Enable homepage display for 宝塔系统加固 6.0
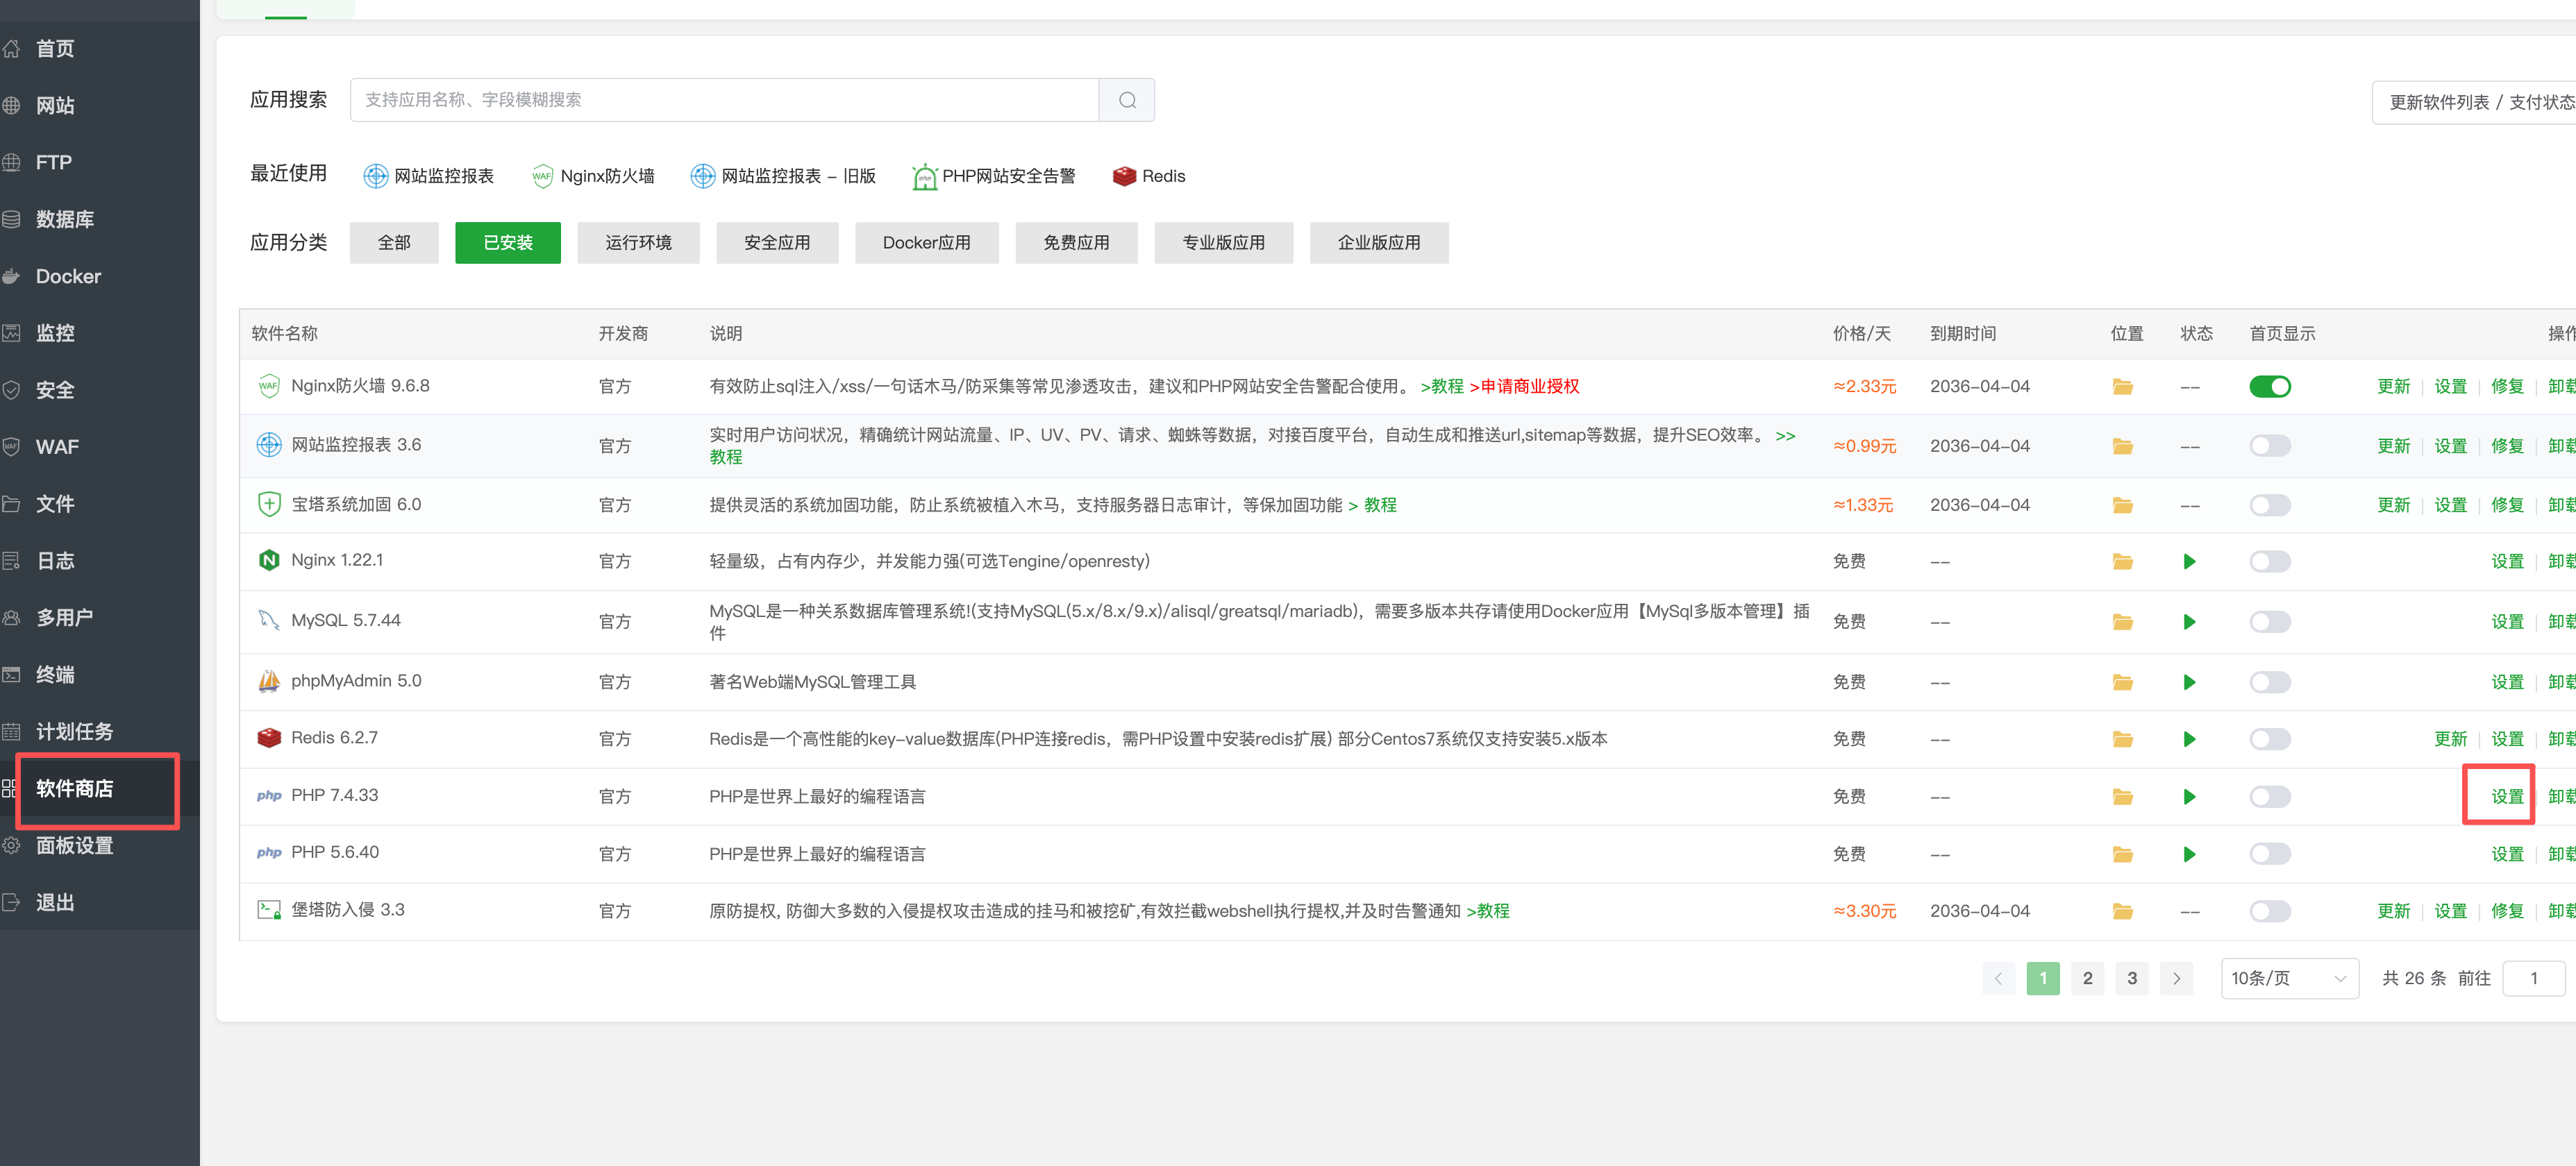This screenshot has height=1166, width=2576. (x=2269, y=505)
